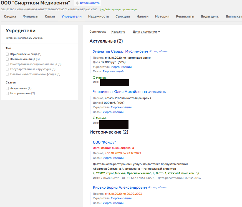
Task: Click the location pin under Черникова
Action: pos(94,118)
